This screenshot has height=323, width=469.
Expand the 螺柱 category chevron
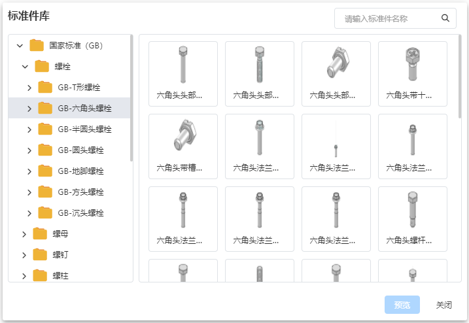[x=24, y=276]
